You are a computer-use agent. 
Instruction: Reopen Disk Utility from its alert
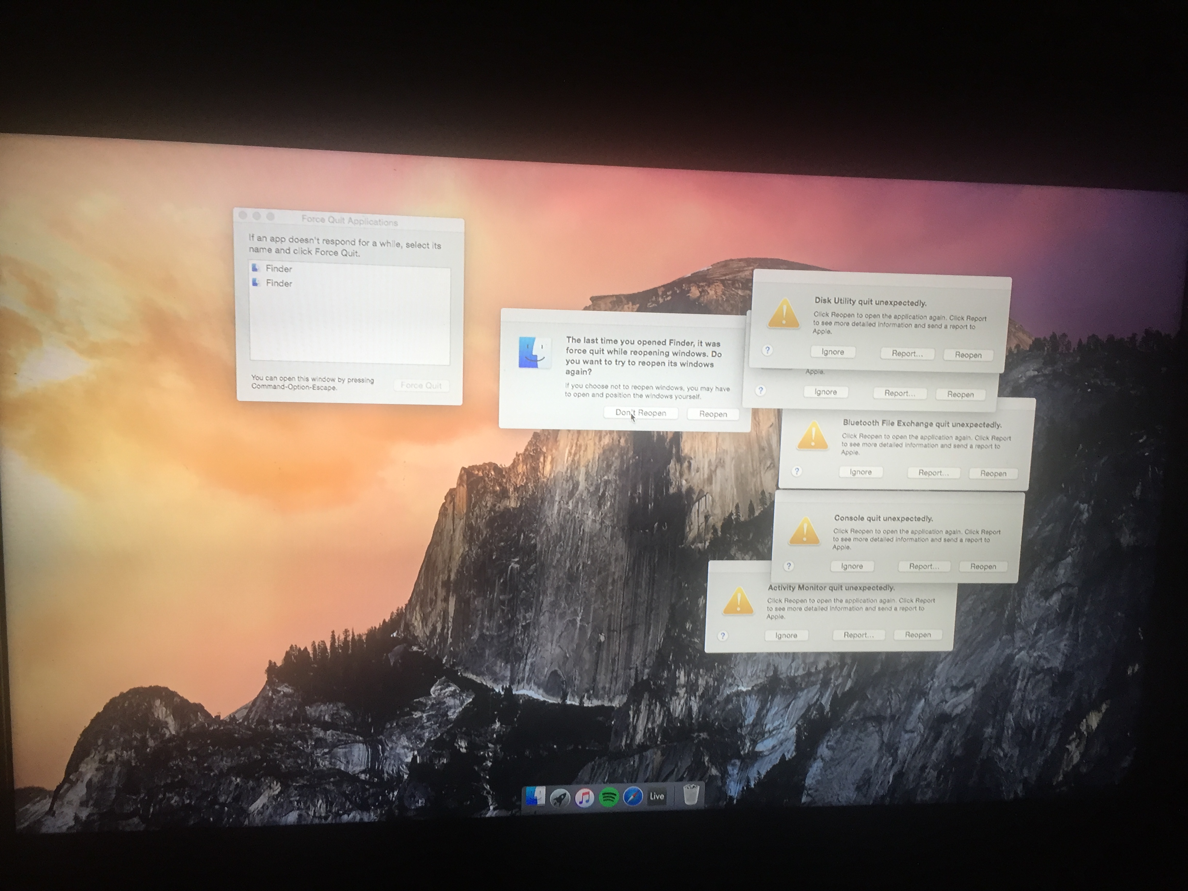tap(968, 355)
